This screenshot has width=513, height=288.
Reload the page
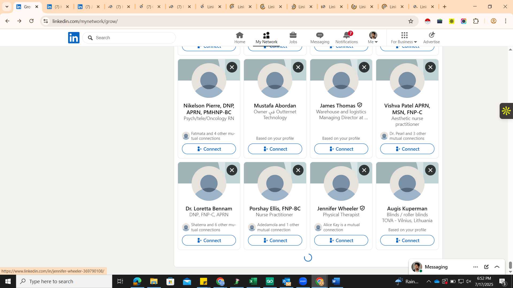pyautogui.click(x=31, y=21)
